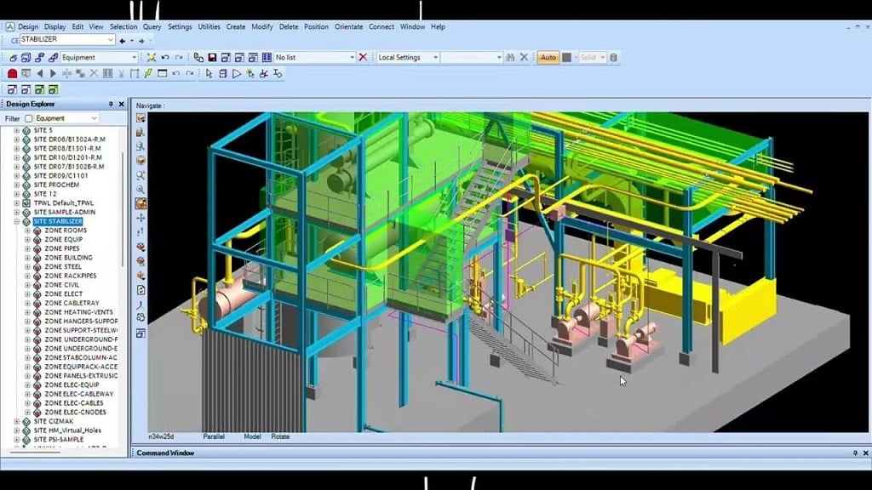Viewport: 872px width, 490px height.
Task: Click the color swatch beside the Auto button
Action: (566, 56)
